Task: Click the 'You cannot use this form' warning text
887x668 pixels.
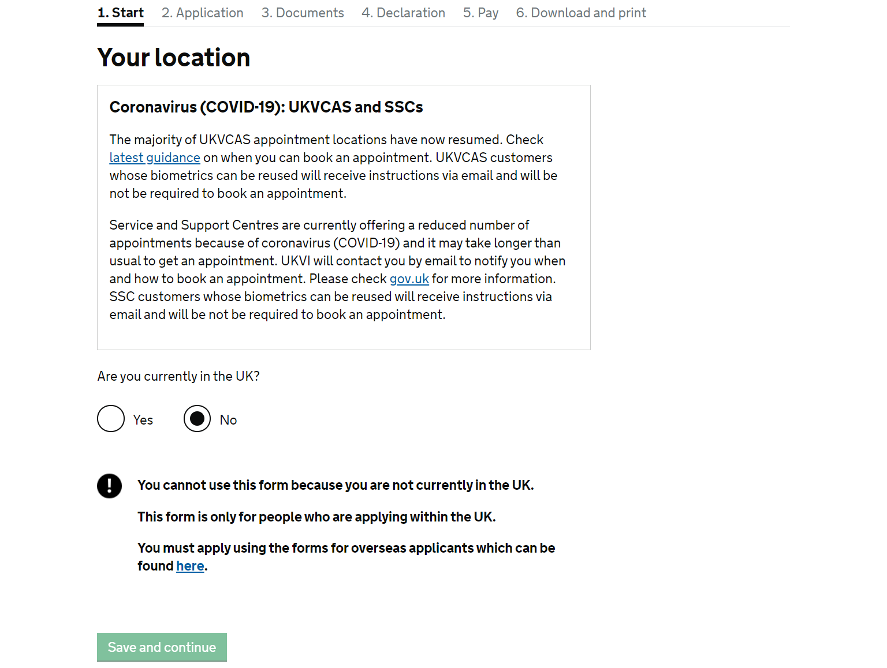Action: click(336, 485)
